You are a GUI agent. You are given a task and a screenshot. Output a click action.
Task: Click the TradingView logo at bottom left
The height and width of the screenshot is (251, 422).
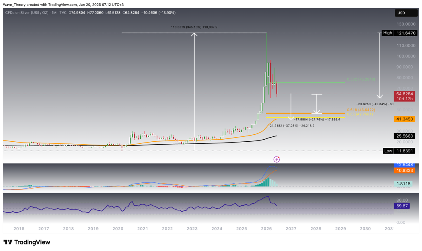click(x=27, y=242)
